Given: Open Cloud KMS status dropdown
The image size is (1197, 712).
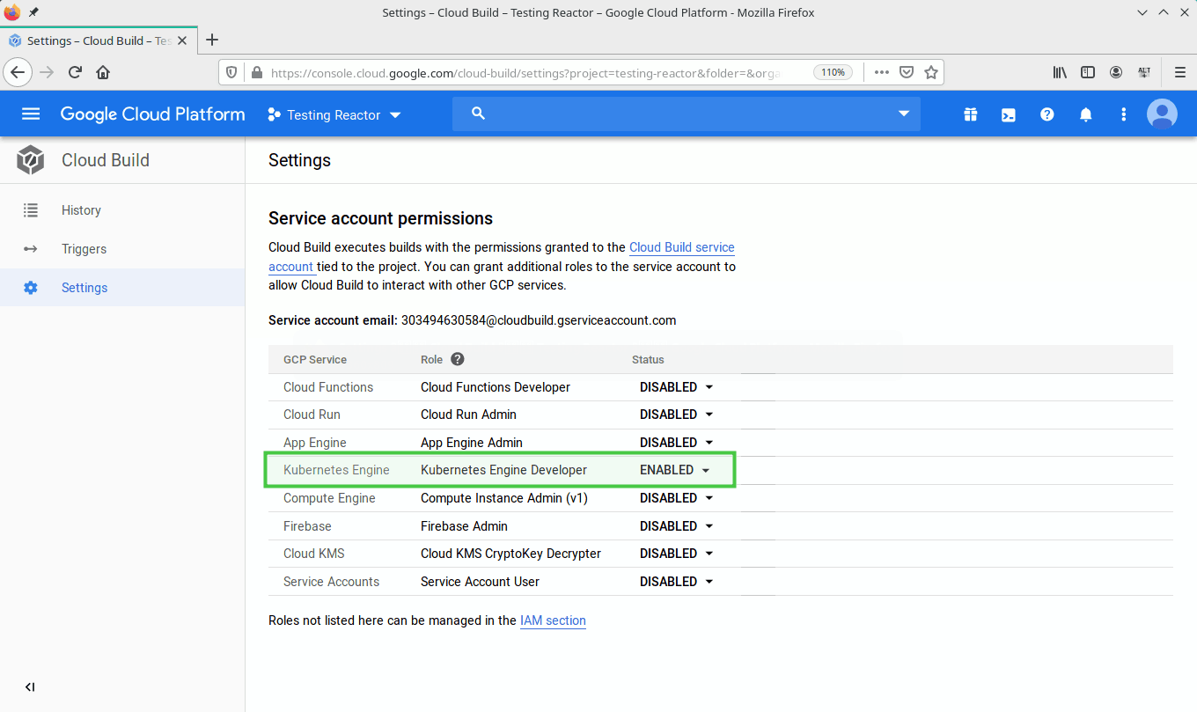Looking at the screenshot, I should pos(676,554).
